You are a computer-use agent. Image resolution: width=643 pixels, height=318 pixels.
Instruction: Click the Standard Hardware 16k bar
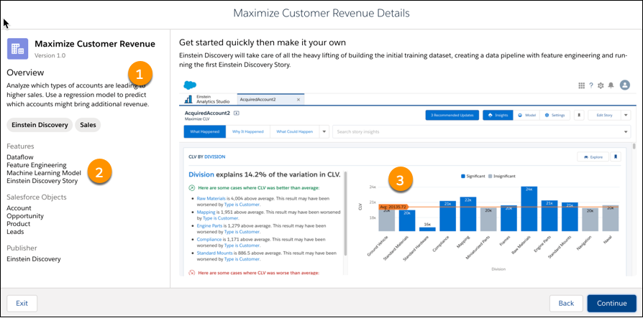[427, 229]
